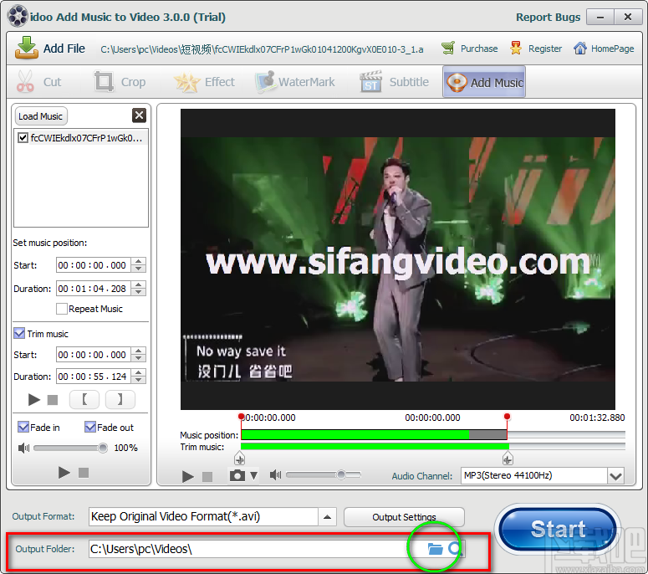
Task: Adjust the video preview volume slider
Action: [x=341, y=474]
